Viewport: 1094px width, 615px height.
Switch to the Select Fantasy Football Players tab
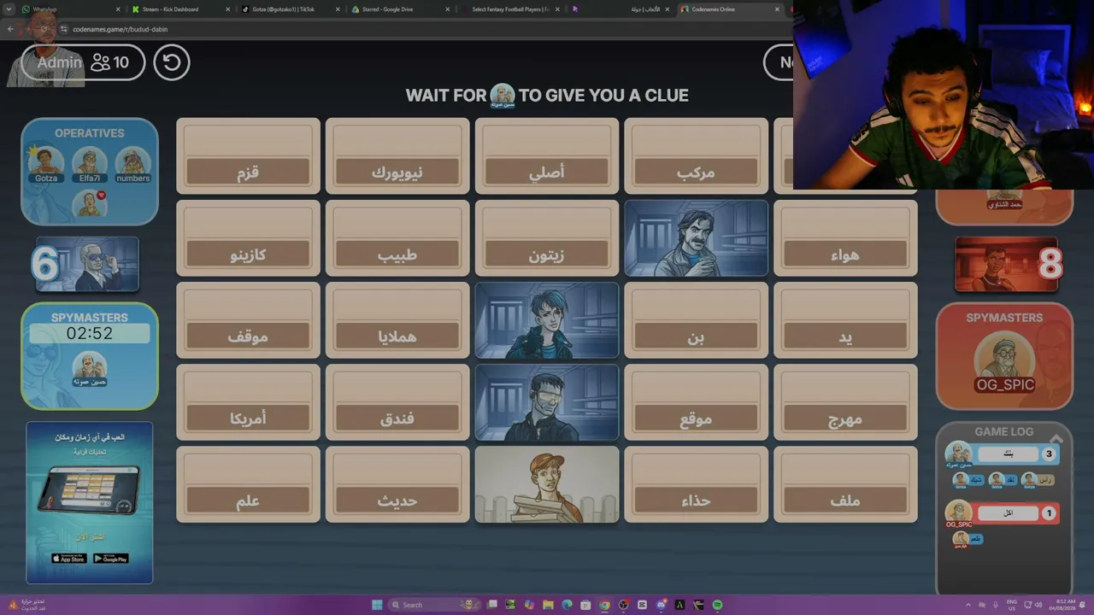(x=509, y=9)
